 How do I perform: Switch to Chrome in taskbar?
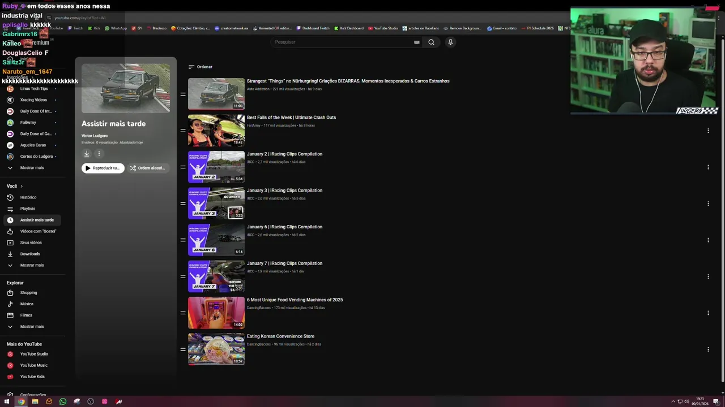click(x=21, y=401)
